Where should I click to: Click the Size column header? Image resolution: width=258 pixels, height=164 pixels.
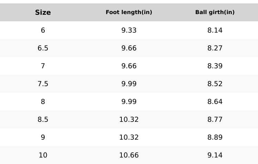(x=43, y=13)
